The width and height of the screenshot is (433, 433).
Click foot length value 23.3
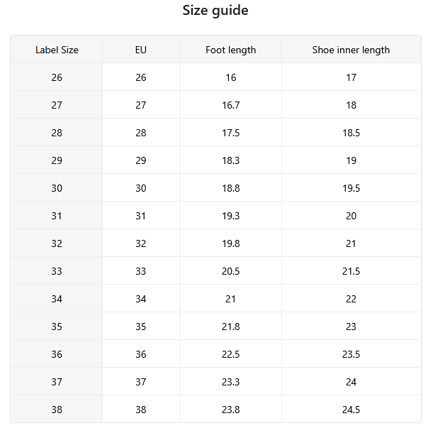231,382
